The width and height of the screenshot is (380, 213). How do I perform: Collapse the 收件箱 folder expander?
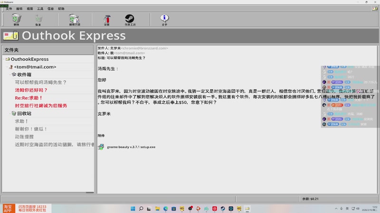tap(10, 74)
